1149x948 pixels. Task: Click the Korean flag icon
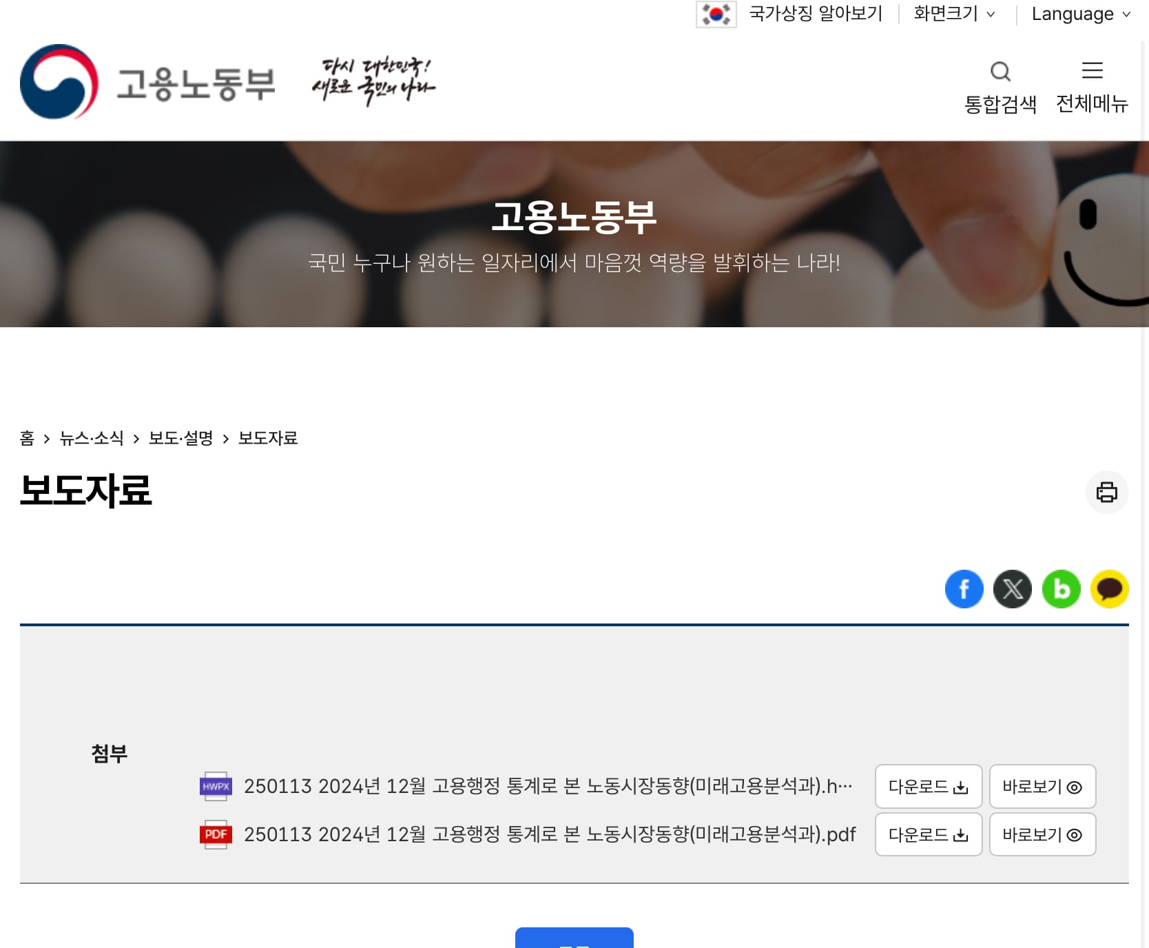pos(716,14)
